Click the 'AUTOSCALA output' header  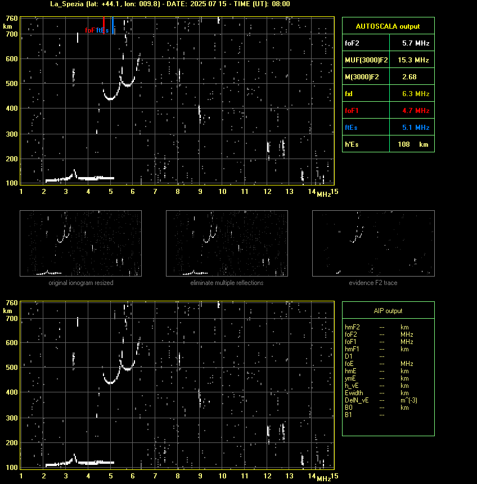click(x=388, y=26)
